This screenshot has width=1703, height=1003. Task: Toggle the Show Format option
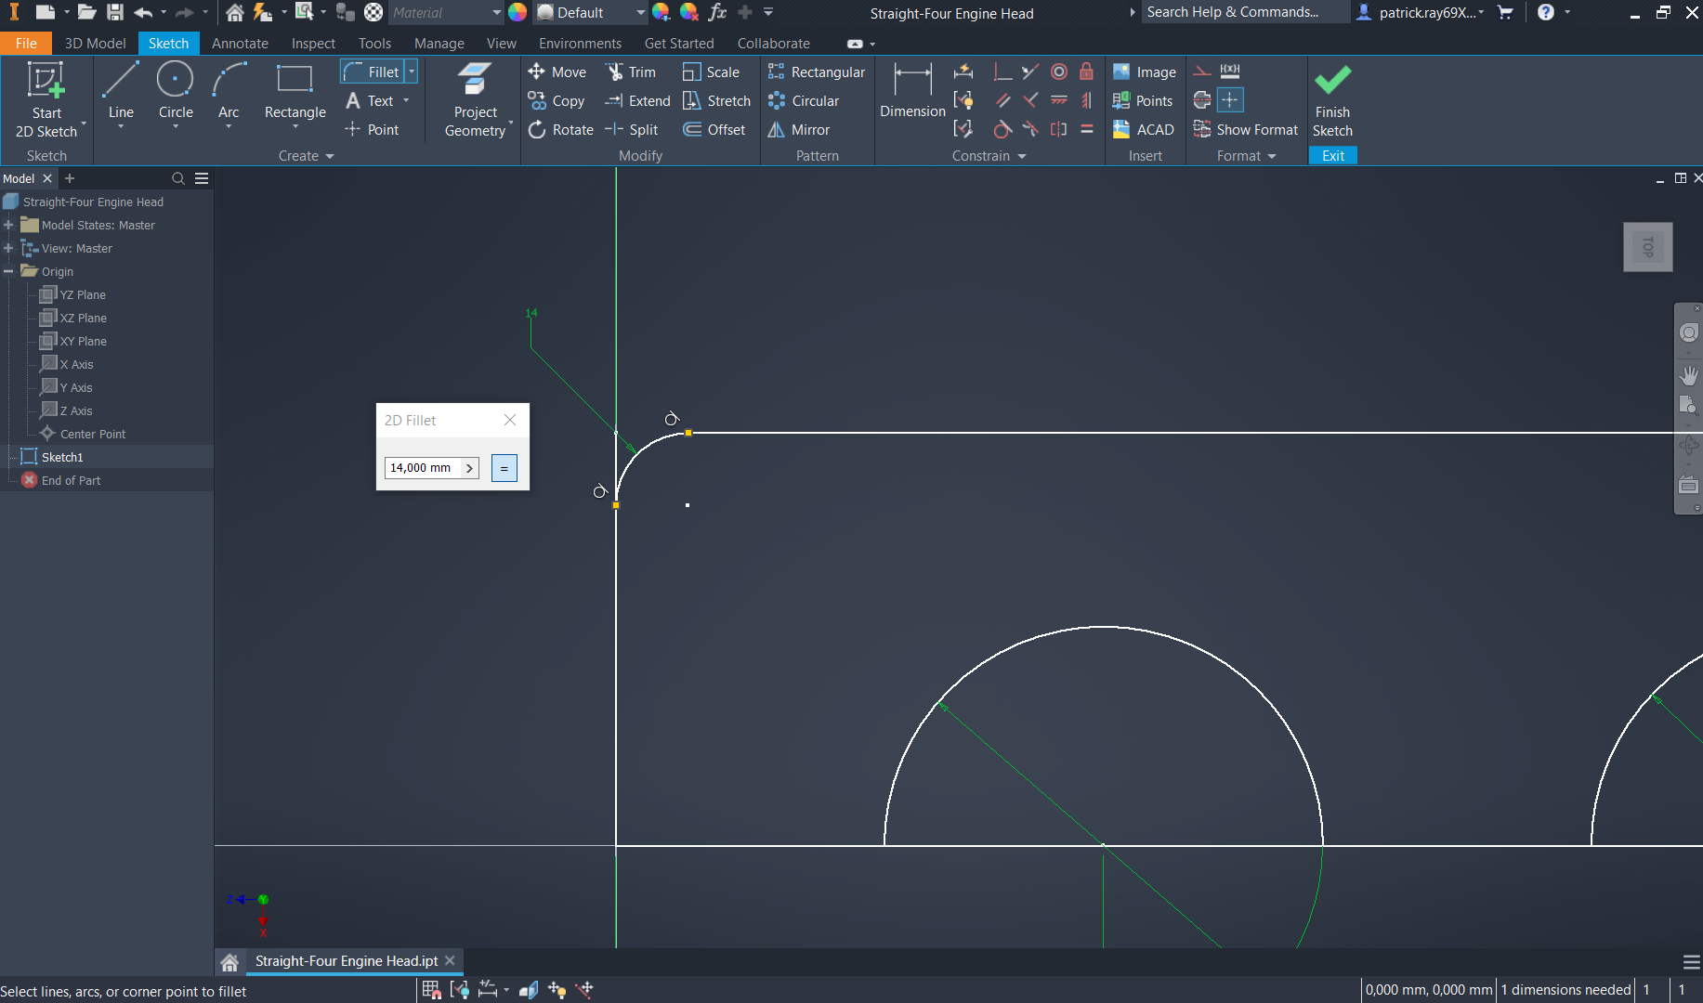(x=1246, y=130)
